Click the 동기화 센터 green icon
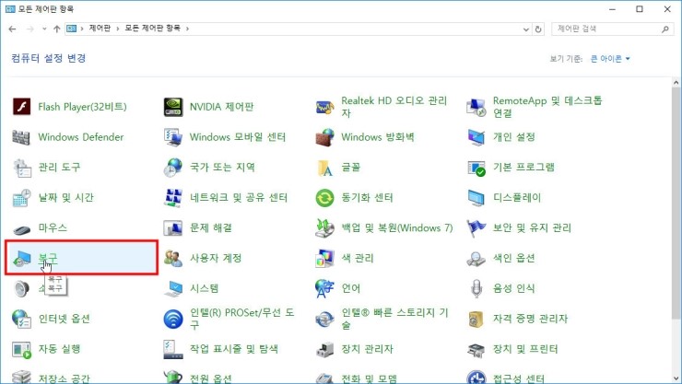682x384 pixels. coord(324,198)
